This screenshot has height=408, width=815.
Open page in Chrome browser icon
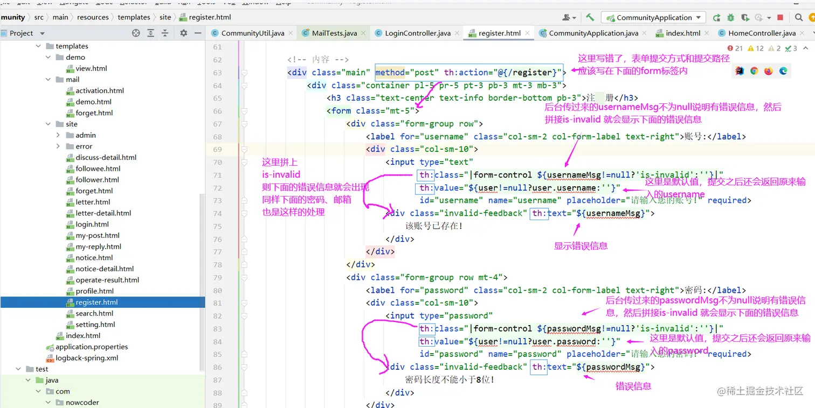click(754, 71)
